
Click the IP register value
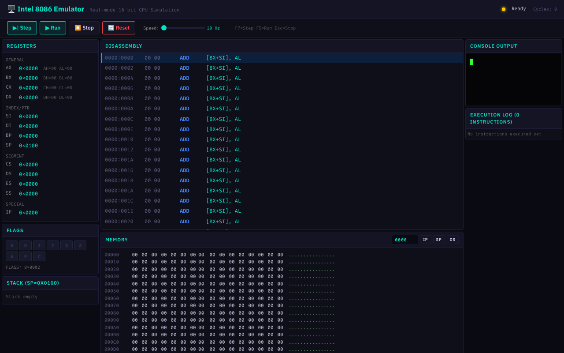[28, 213]
